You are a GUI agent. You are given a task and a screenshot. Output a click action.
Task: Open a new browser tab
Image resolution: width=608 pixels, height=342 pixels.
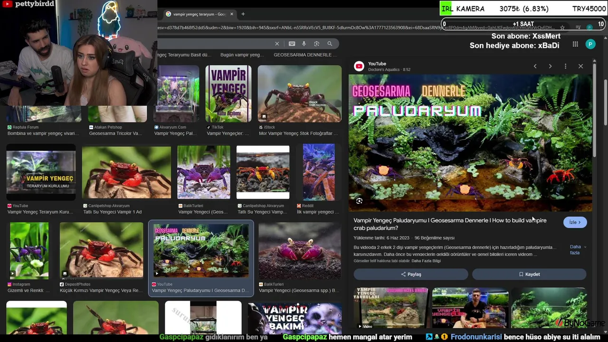point(243,14)
